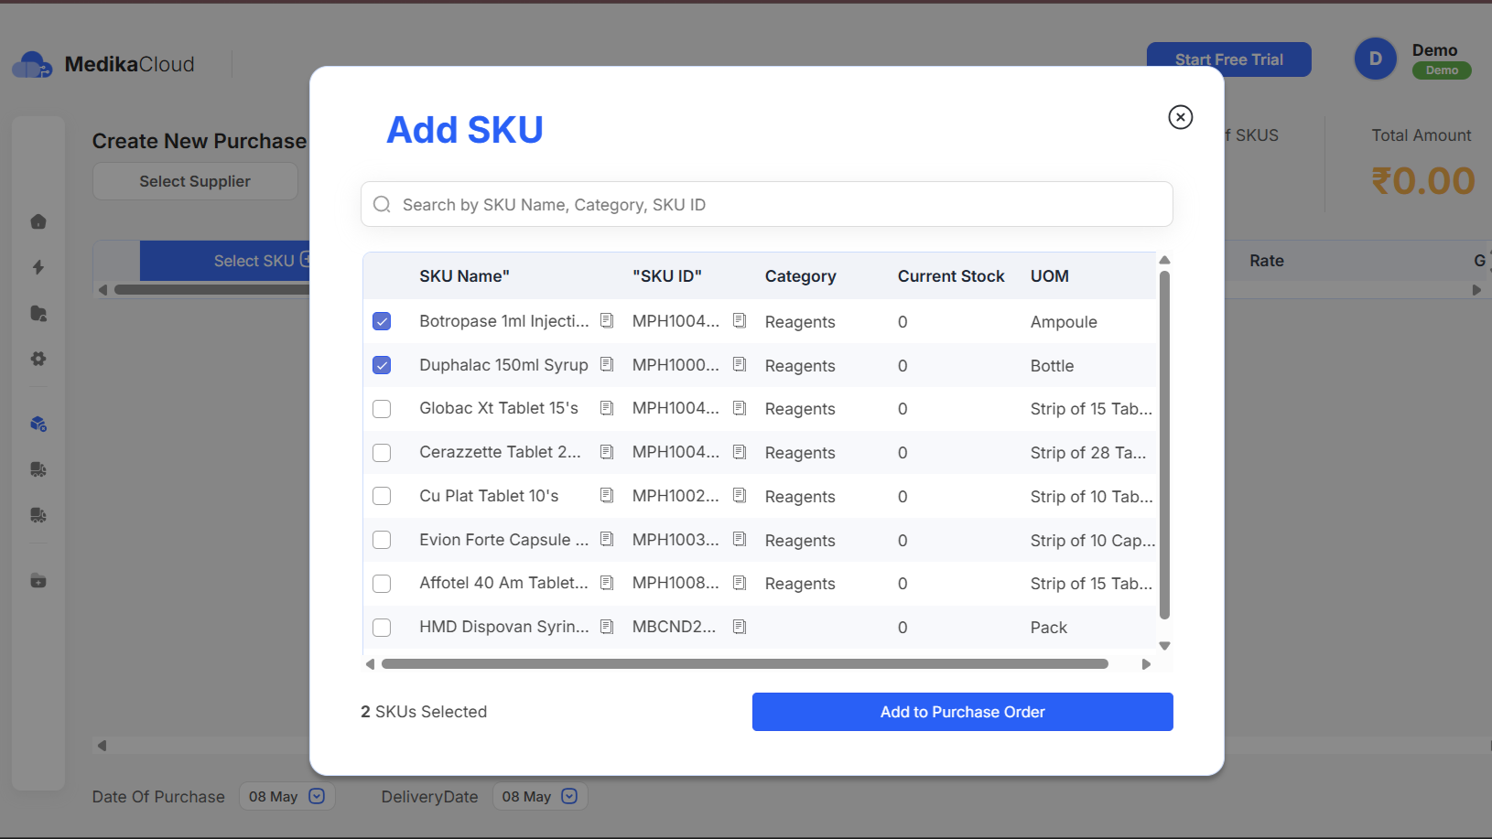
Task: Click the Category column header
Action: [800, 276]
